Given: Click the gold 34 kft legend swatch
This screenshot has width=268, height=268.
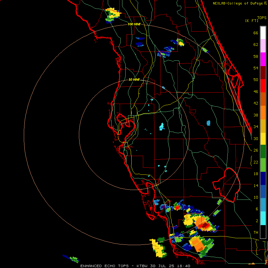Looking at the screenshot, I should [x=263, y=126].
